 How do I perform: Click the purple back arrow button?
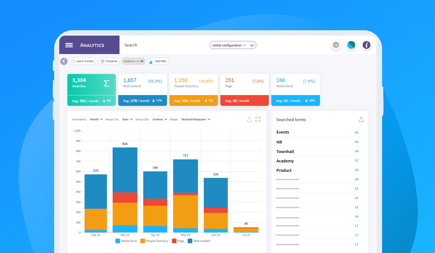coord(64,61)
